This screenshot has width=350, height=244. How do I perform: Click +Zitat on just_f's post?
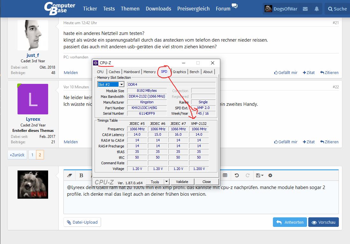309,72
